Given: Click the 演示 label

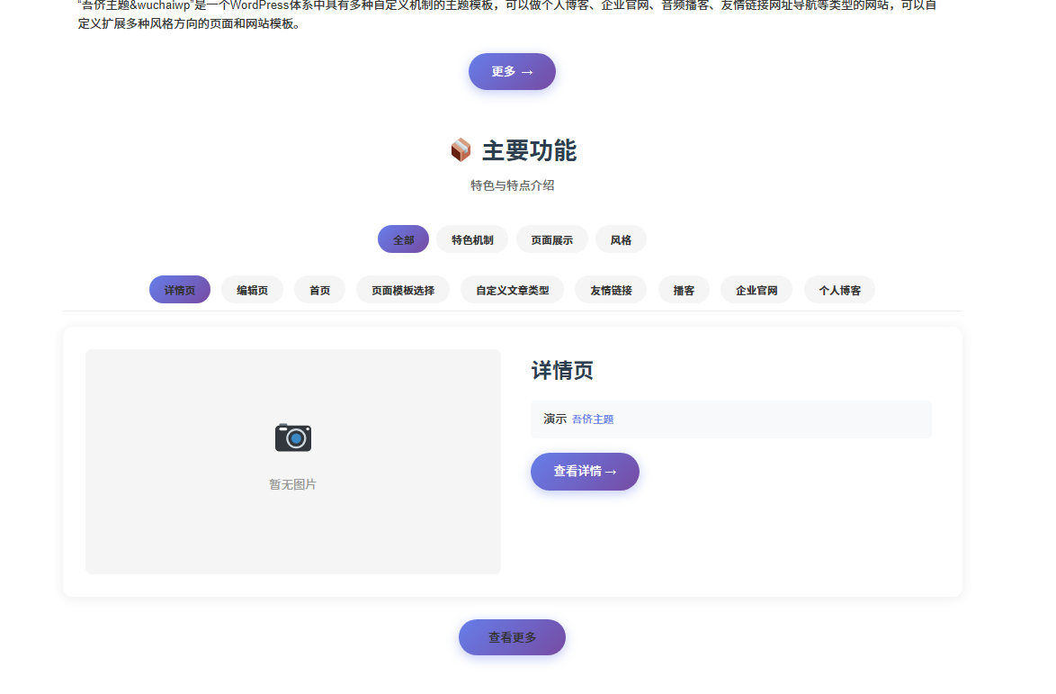Looking at the screenshot, I should (555, 419).
